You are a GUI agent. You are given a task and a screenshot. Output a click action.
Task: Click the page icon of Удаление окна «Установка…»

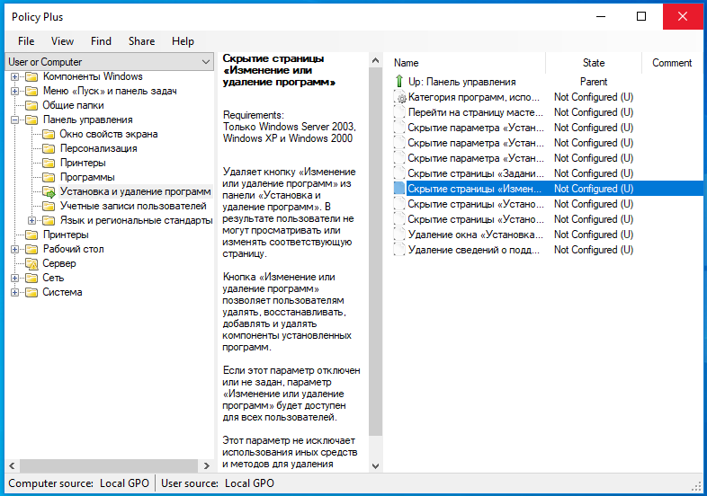point(399,235)
